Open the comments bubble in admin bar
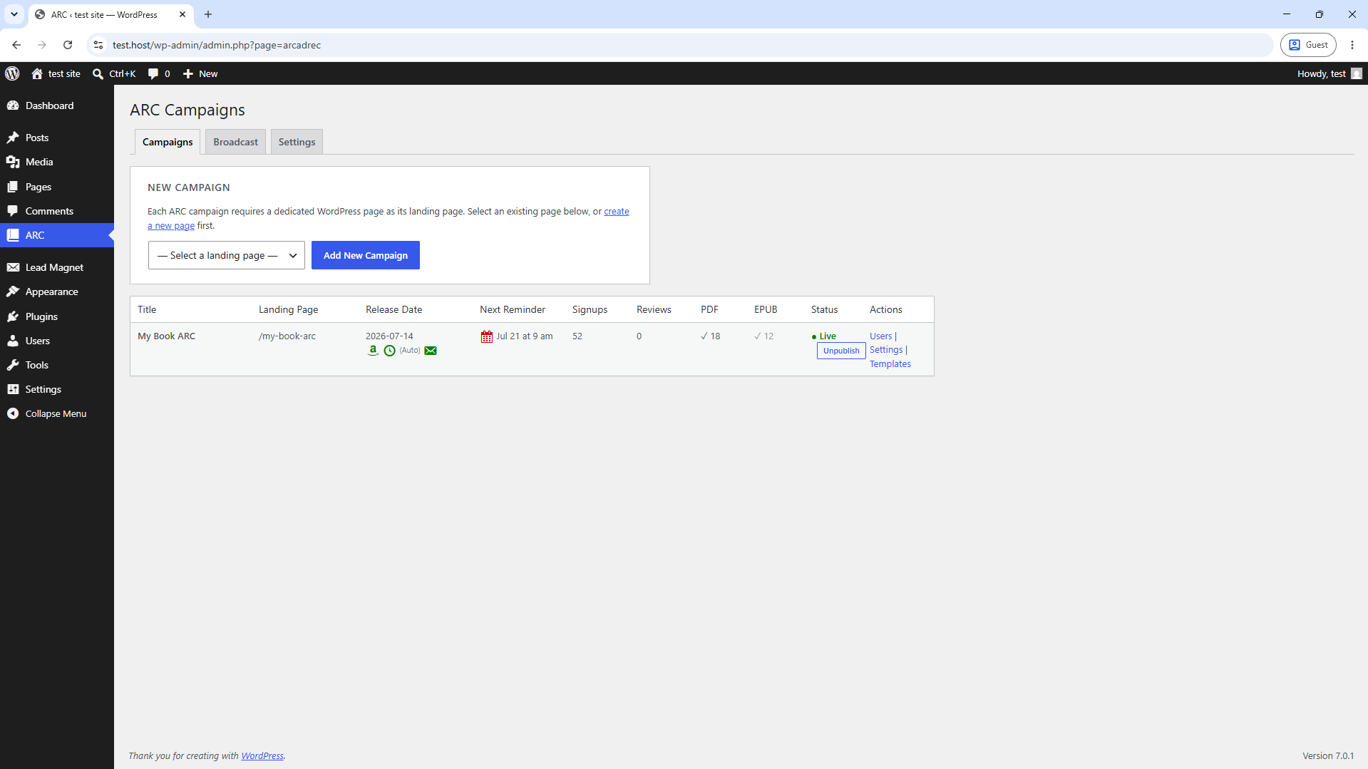 coord(159,73)
